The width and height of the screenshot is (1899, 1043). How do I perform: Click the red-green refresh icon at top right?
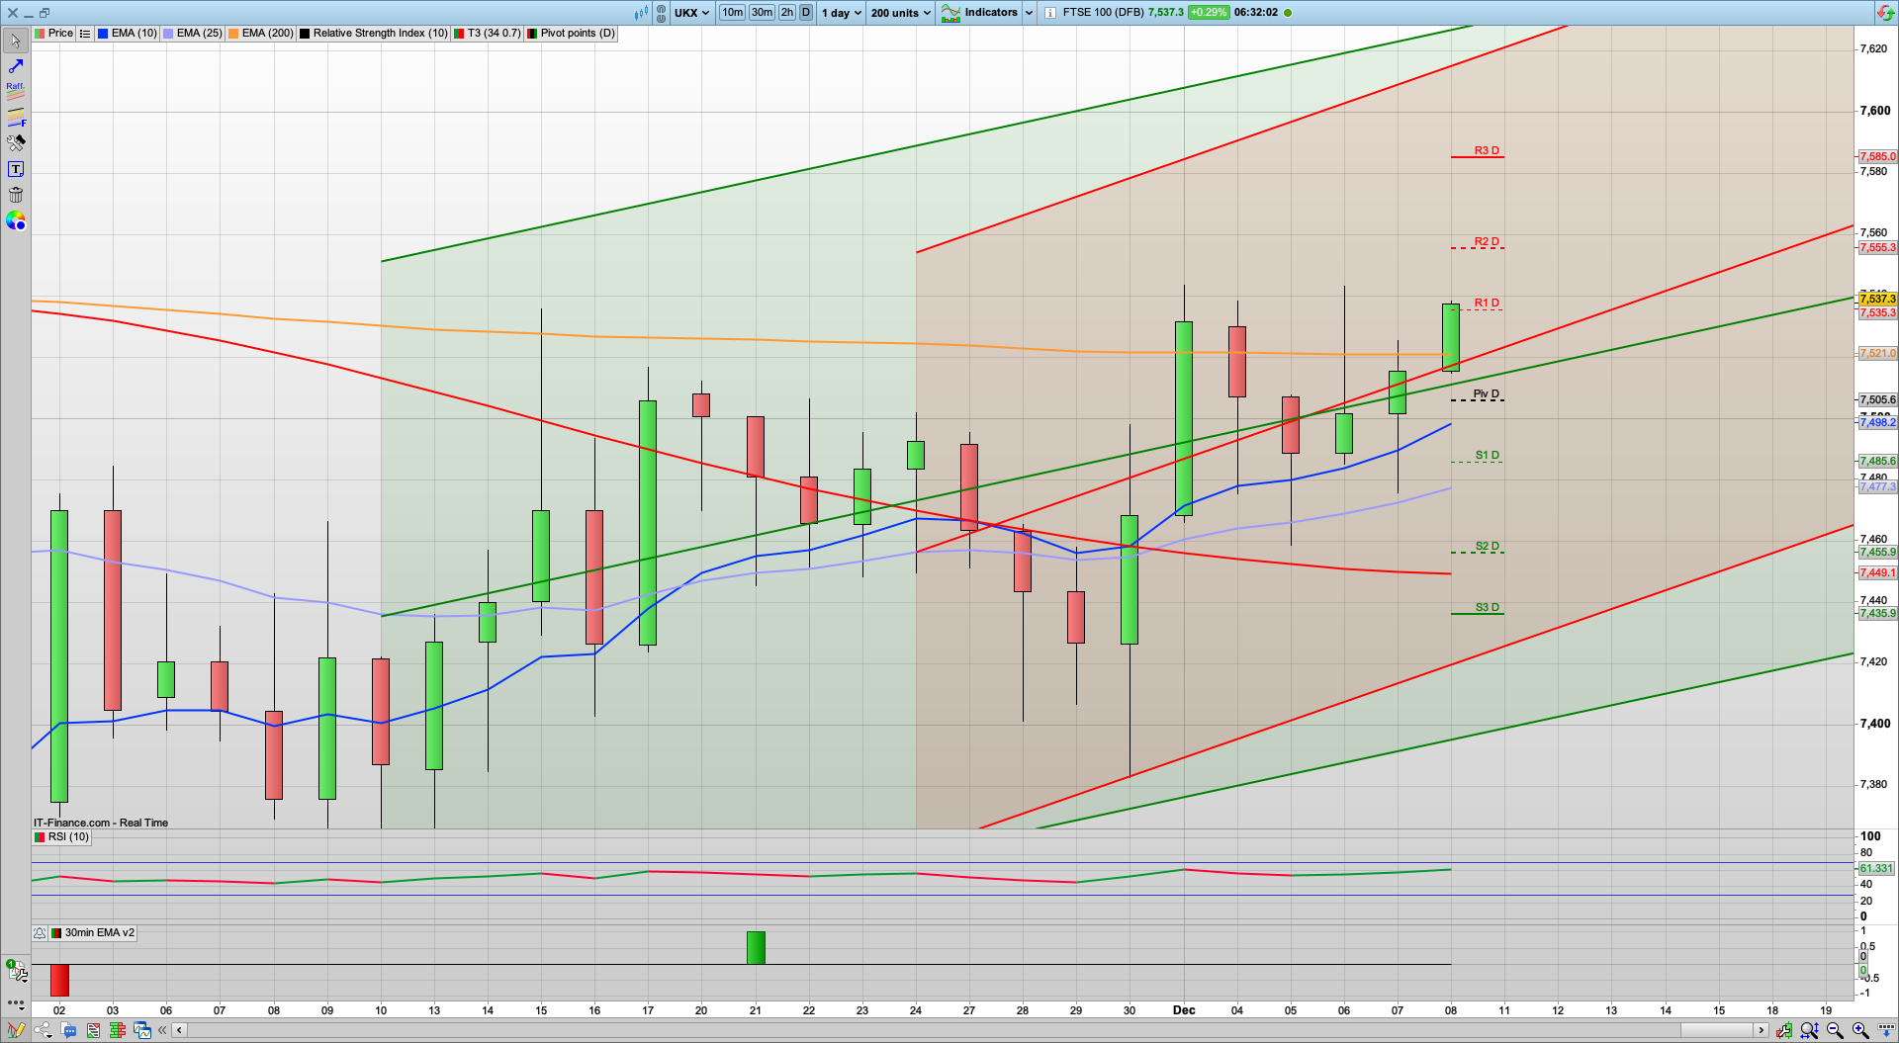pyautogui.click(x=1886, y=13)
